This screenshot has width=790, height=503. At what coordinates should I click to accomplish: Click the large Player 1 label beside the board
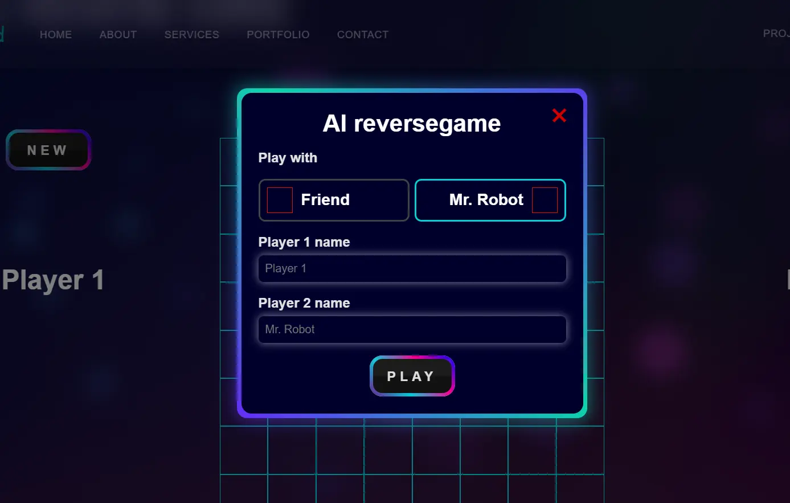point(52,280)
